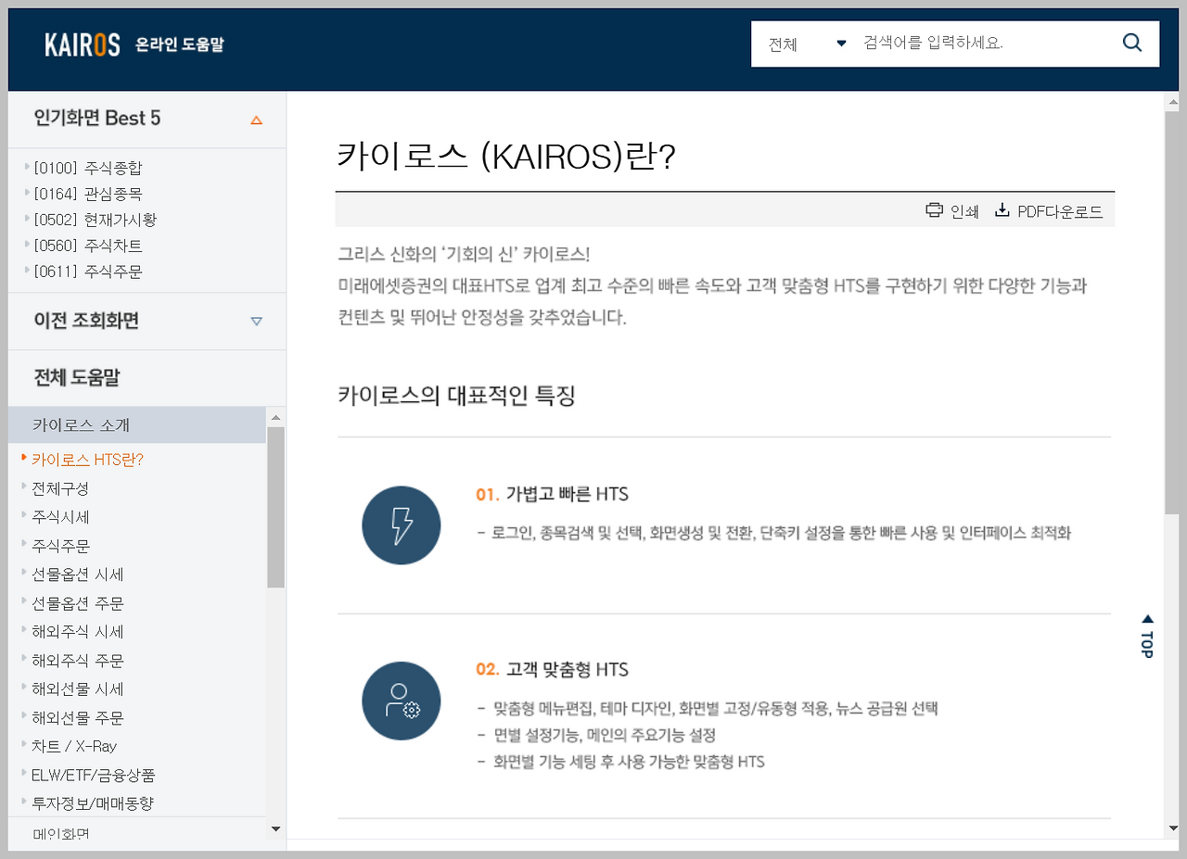Select the 전체 도움말 heading
1187x859 pixels.
[77, 377]
